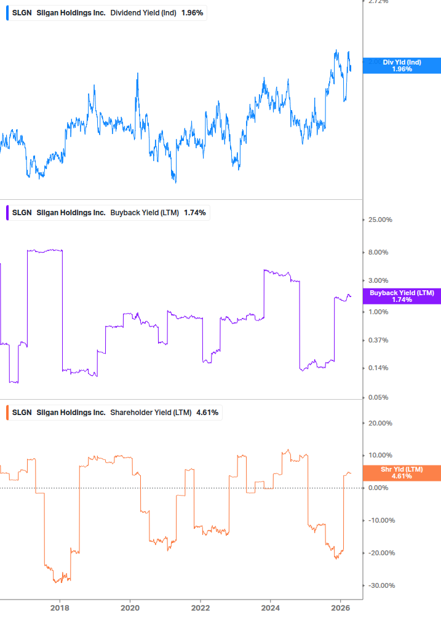
Task: Click the -30.00% tick on shareholder yield axis
Action: [x=381, y=585]
